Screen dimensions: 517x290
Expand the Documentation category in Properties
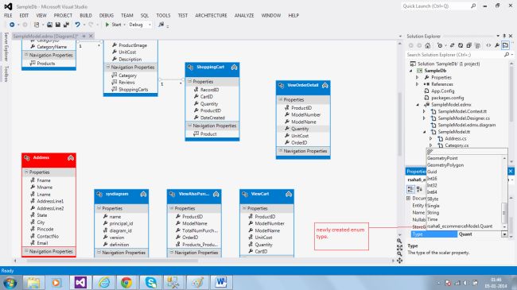click(x=408, y=199)
